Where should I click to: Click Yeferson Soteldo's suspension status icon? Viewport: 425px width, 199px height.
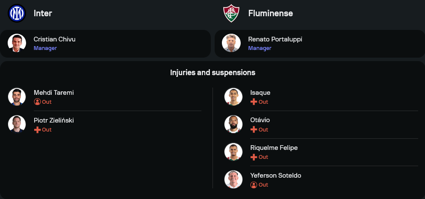[x=254, y=185]
